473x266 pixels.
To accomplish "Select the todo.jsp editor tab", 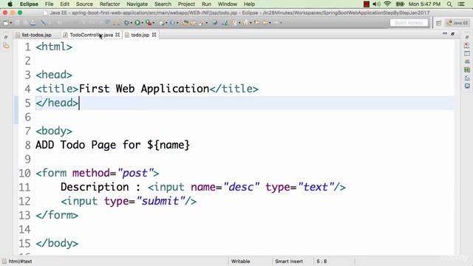I will (140, 35).
